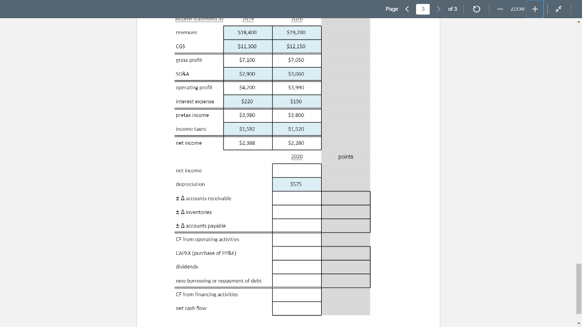
Task: Select the CAPEX purchase of PP&E cell
Action: pos(297,253)
